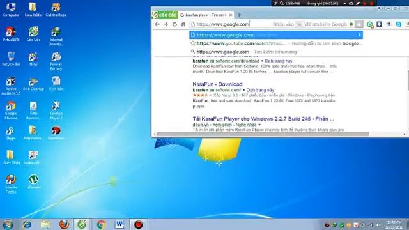Screen dimensions: 409x230
Task: Click the horizontal scrollbar of browser page
Action: (x=263, y=134)
